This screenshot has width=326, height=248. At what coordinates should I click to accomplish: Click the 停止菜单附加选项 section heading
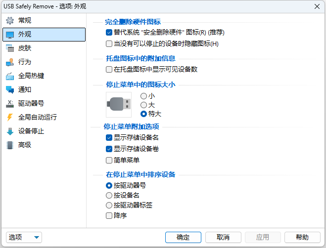coord(132,126)
